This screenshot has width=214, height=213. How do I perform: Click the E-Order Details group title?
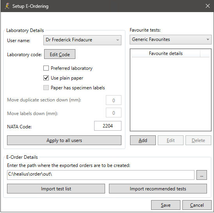pyautogui.click(x=22, y=157)
